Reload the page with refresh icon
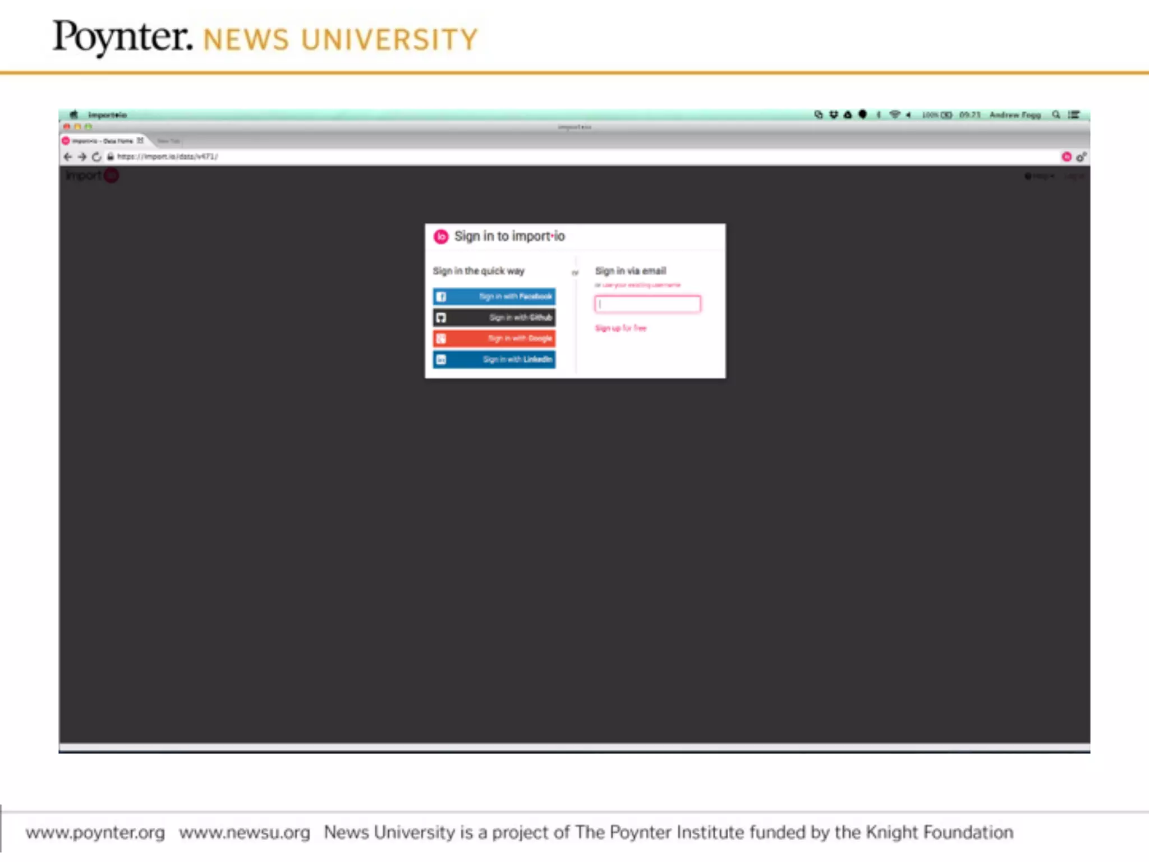This screenshot has width=1149, height=862. [96, 157]
